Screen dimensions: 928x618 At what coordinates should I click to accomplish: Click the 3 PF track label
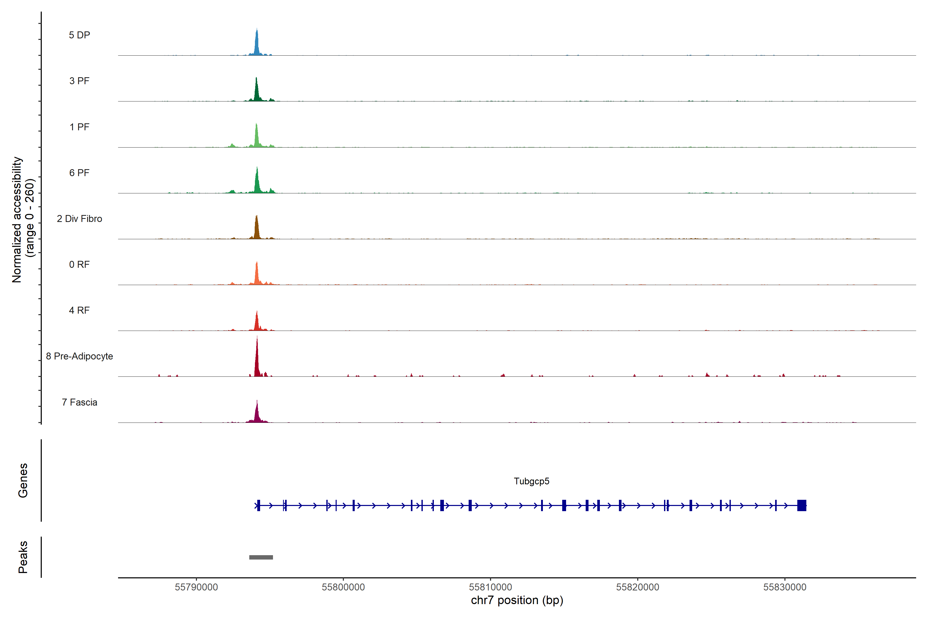click(79, 81)
